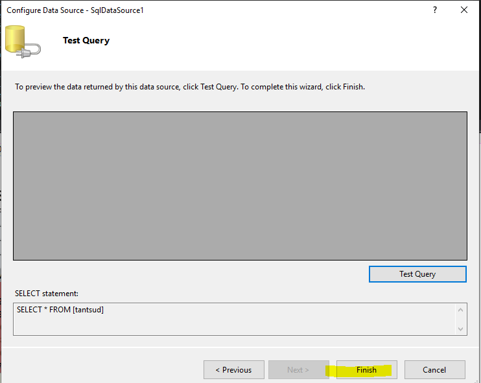This screenshot has height=383, width=481.
Task: Click the greyed-out Next button
Action: [298, 370]
